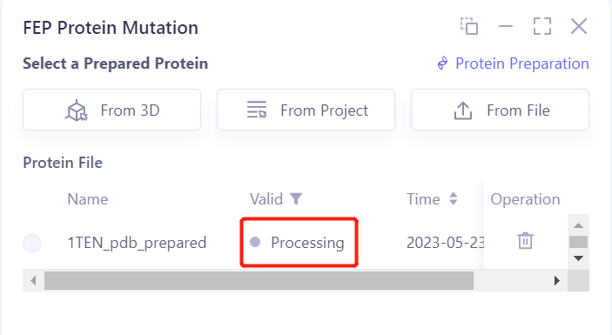Screen dimensions: 612x335
Task: Maximize the FEP Protein Mutation panel
Action: [542, 26]
